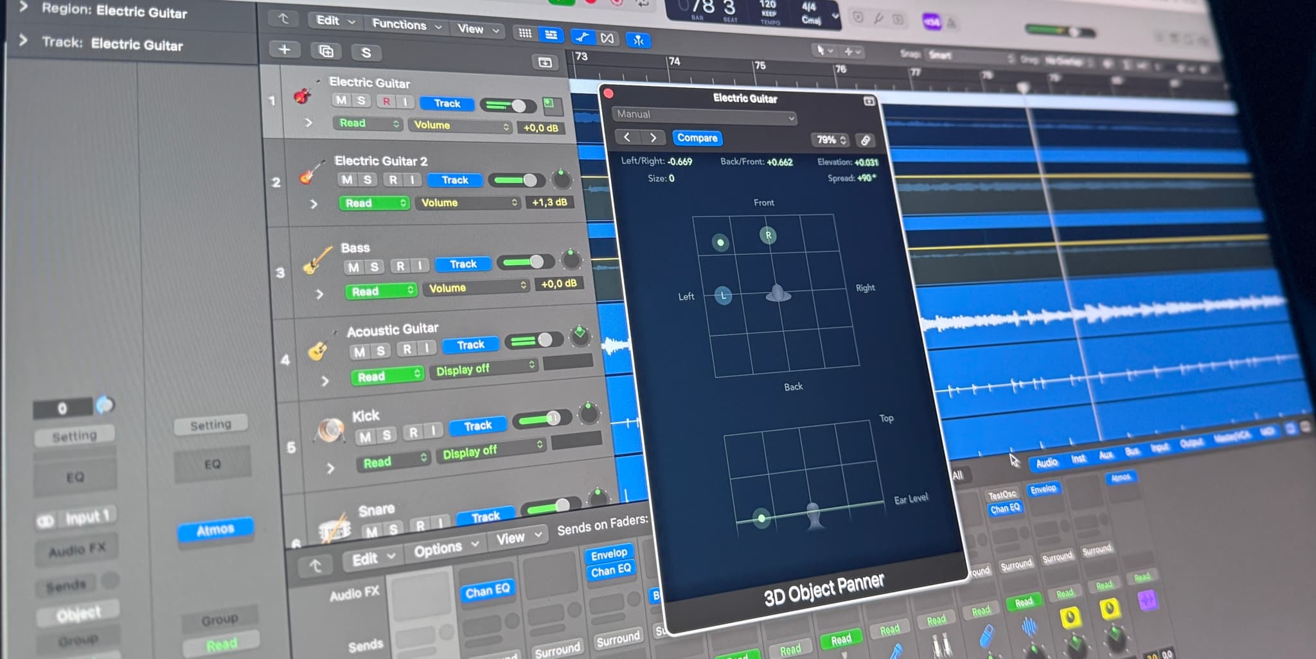Click the Kick drum track icon
This screenshot has height=659, width=1316.
(x=330, y=430)
